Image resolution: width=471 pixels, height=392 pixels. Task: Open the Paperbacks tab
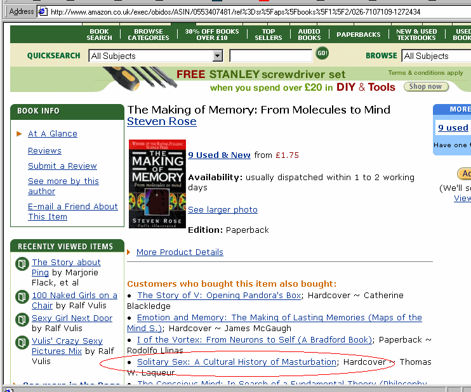point(359,34)
